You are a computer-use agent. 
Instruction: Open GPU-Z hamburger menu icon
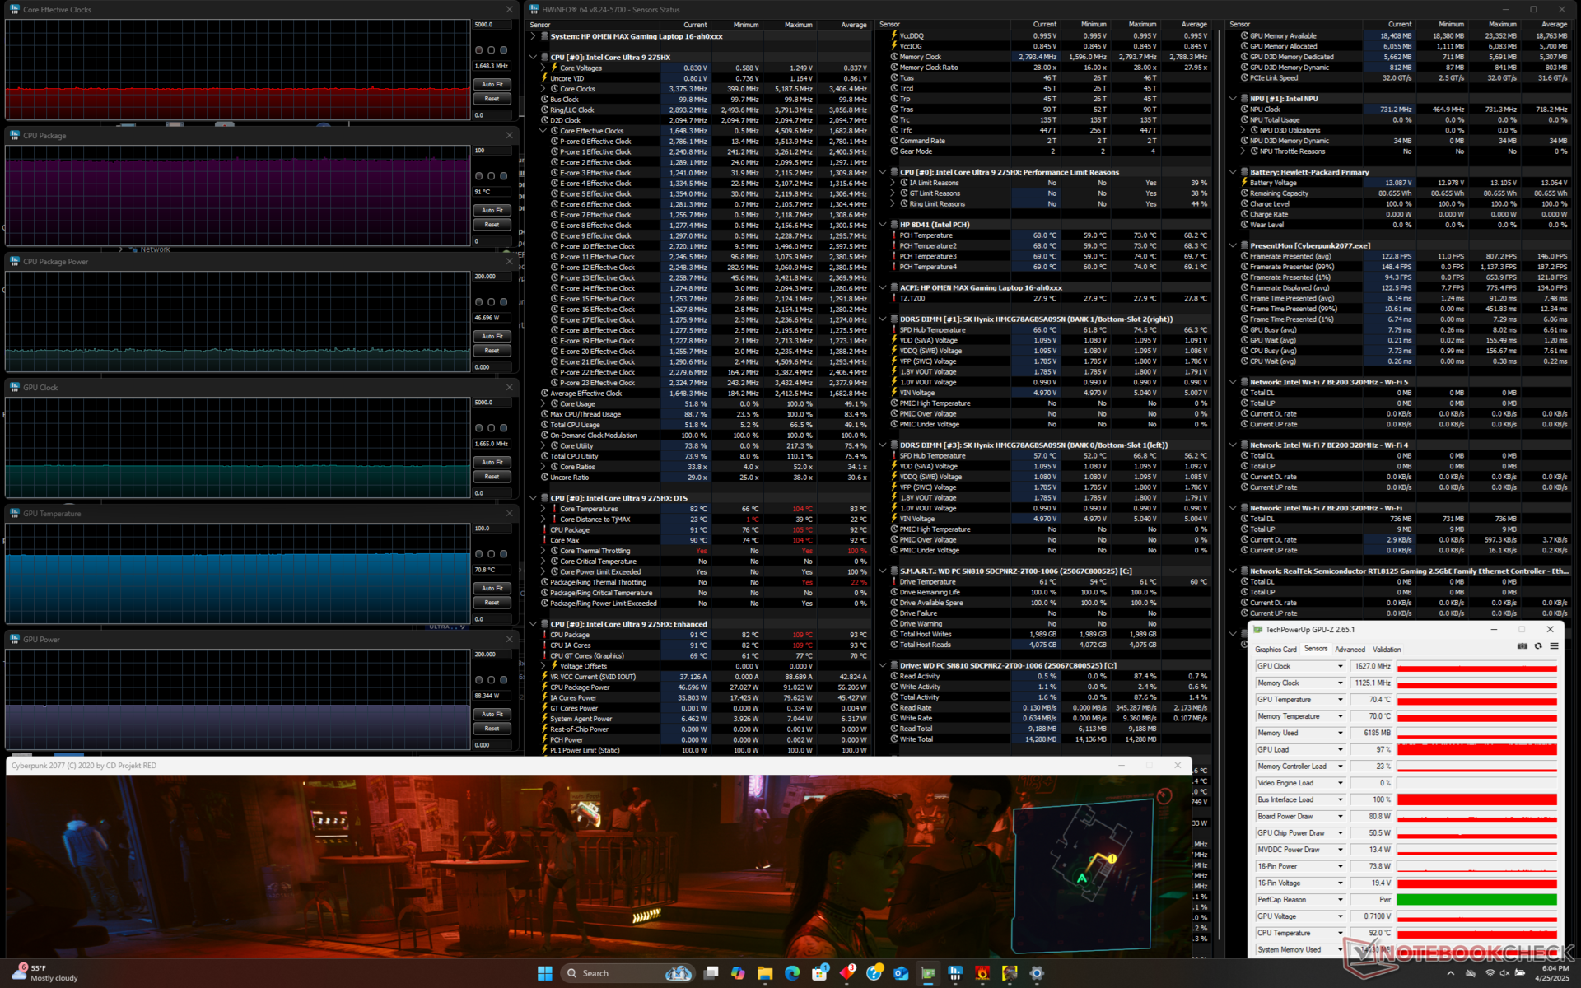1554,646
